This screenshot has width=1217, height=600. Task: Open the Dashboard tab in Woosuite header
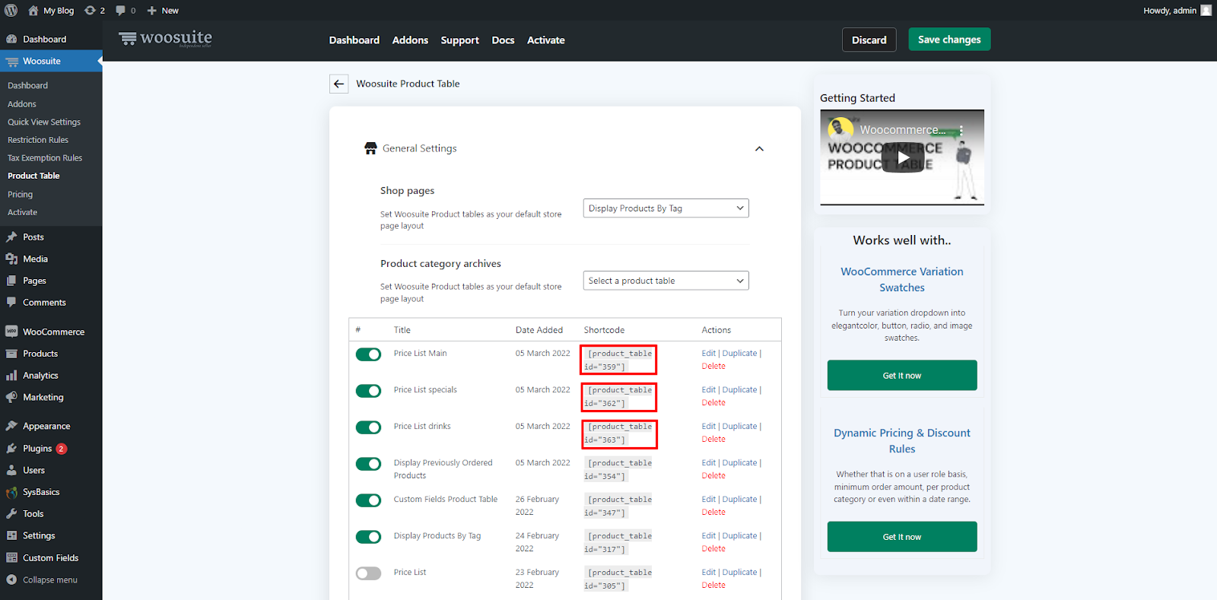pyautogui.click(x=354, y=40)
